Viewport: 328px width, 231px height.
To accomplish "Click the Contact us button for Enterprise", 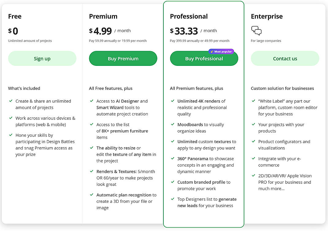I will coord(285,58).
